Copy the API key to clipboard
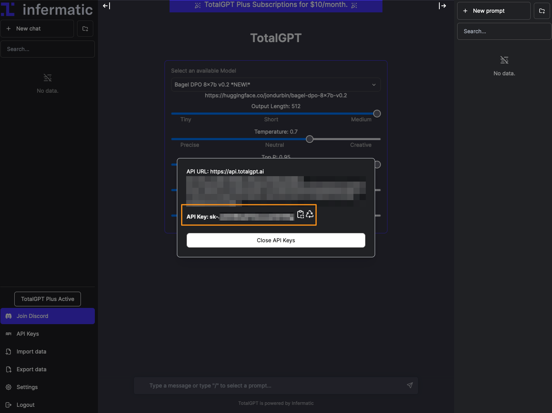Screen dimensions: 552x413 point(301,214)
